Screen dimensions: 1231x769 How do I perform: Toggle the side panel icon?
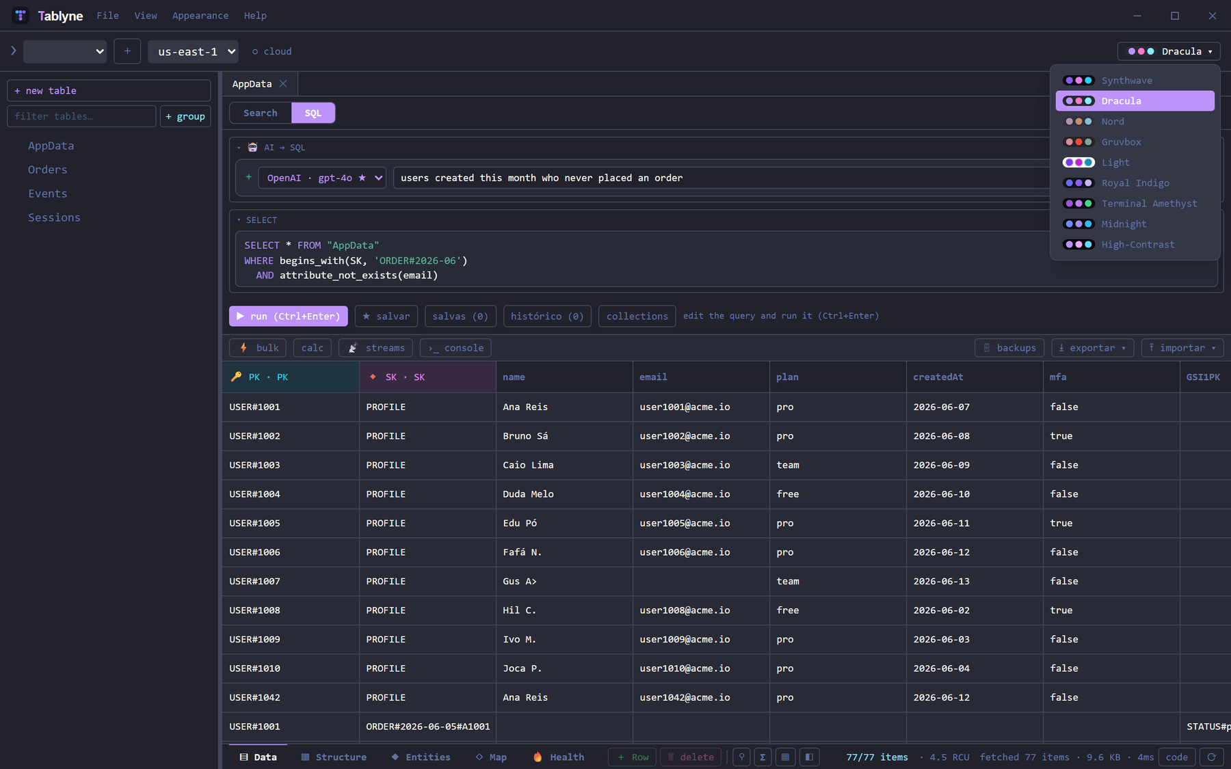[x=809, y=757]
